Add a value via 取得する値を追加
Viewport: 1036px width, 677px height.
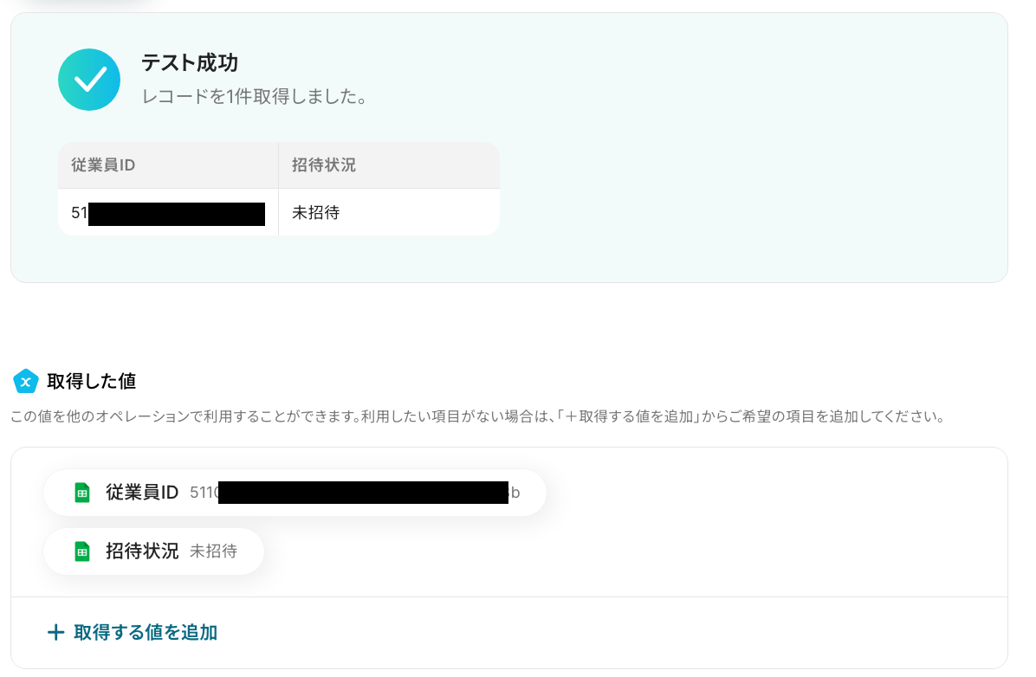133,633
